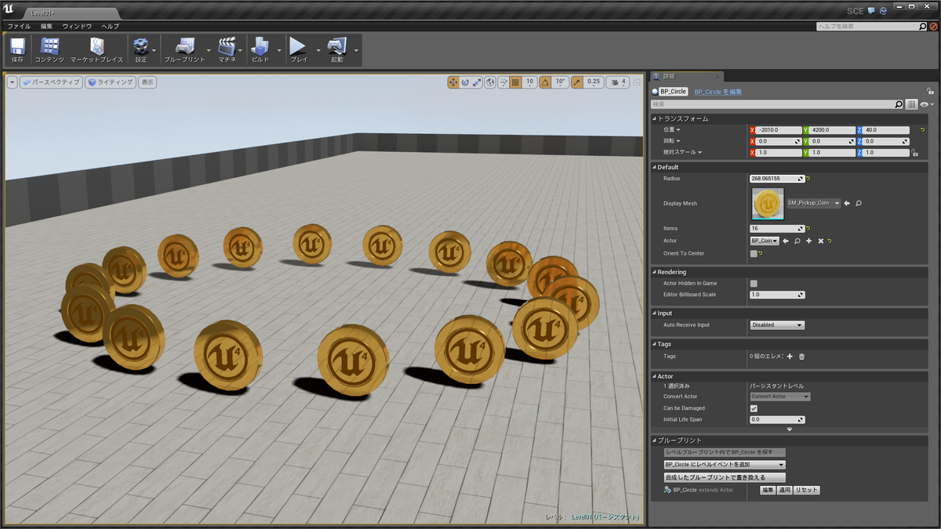The height and width of the screenshot is (529, 941).
Task: Open Lighting (ライティング) view mode menu
Action: click(111, 82)
